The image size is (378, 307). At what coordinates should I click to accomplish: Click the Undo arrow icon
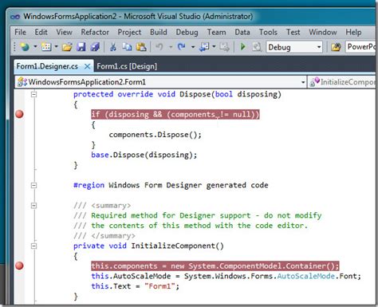[x=159, y=47]
